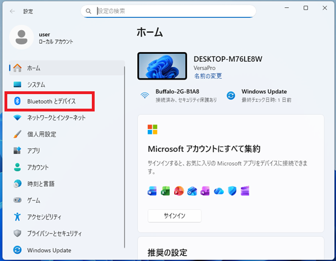The image size is (336, 261).
Task: Click the sync icon next to Windows Update status
Action: point(231,95)
